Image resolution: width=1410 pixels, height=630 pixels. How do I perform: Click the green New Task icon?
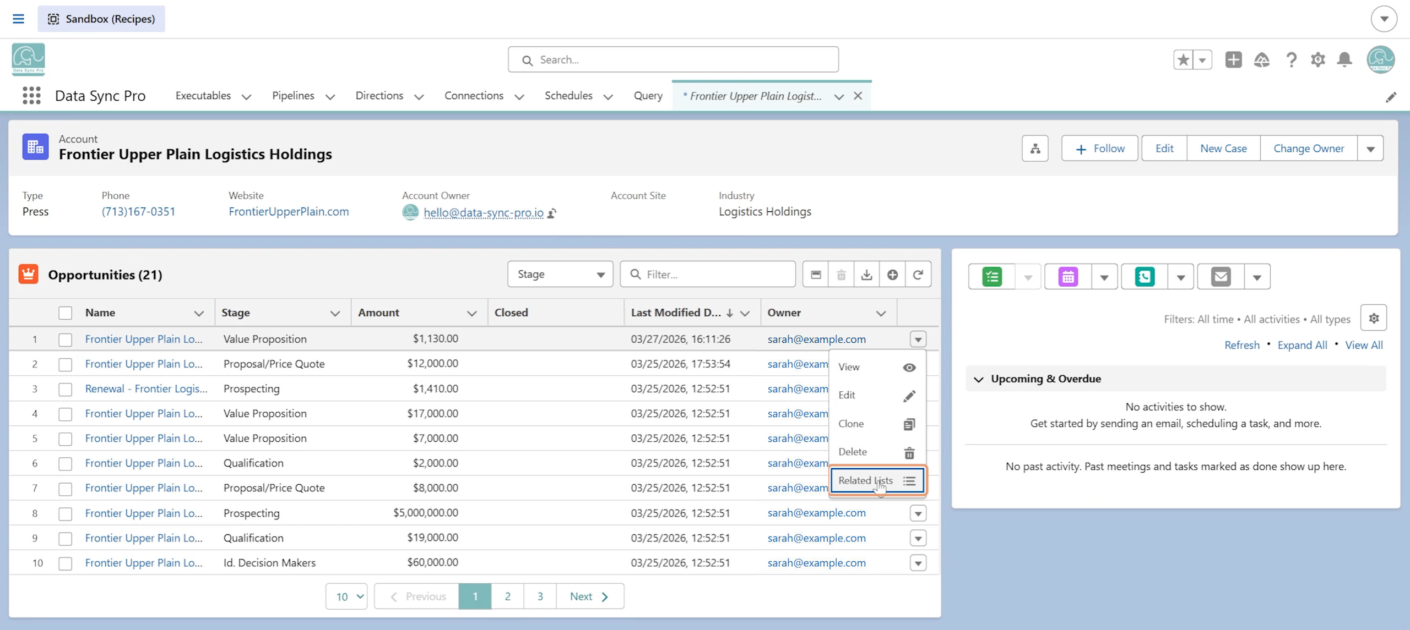(x=992, y=277)
